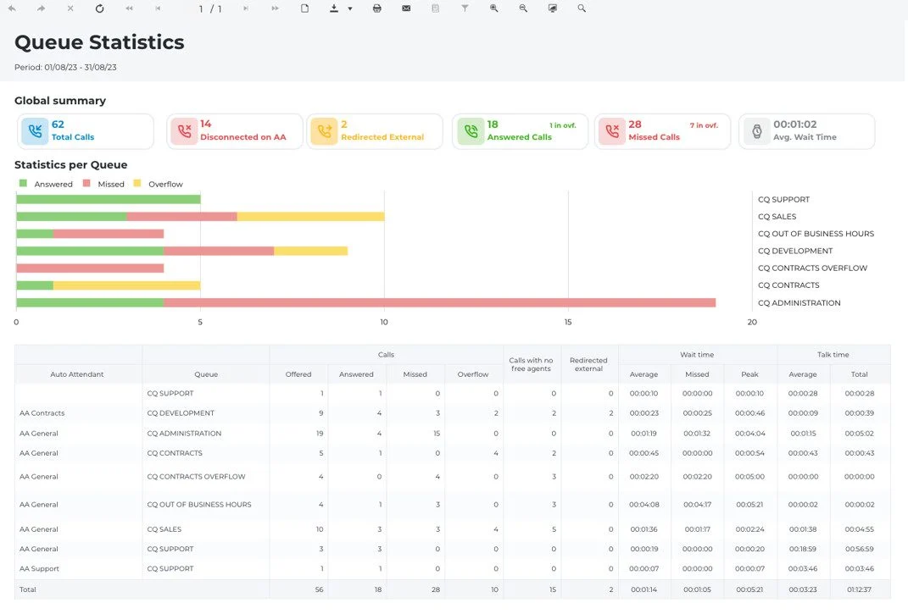Click the filter funnel icon in toolbar

tap(465, 8)
